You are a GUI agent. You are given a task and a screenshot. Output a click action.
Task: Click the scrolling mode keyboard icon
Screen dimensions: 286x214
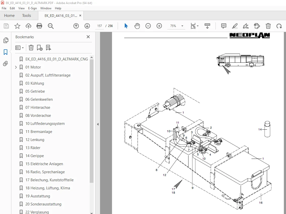click(207, 26)
